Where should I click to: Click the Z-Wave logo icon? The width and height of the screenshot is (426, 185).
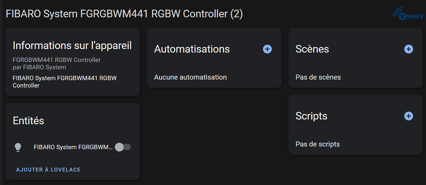(x=408, y=14)
